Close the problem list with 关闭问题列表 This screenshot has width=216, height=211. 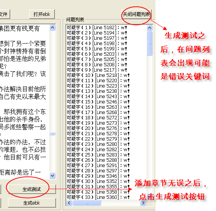point(137,14)
